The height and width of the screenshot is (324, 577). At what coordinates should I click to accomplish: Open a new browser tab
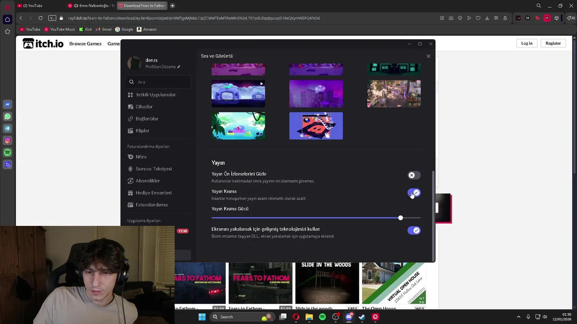(172, 5)
